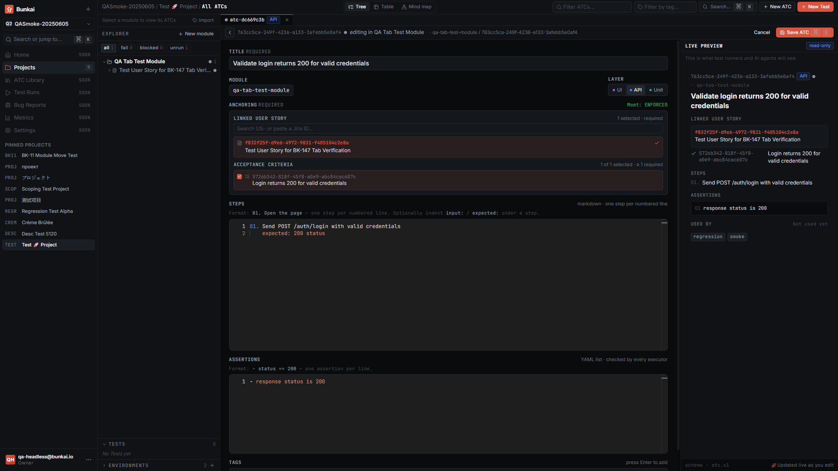Focus the Search US- or Jira ID field
This screenshot has height=471, width=838.
click(448, 129)
